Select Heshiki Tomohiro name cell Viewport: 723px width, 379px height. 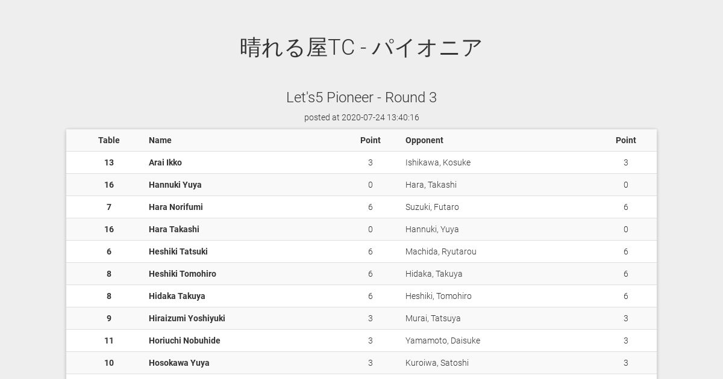tap(183, 274)
